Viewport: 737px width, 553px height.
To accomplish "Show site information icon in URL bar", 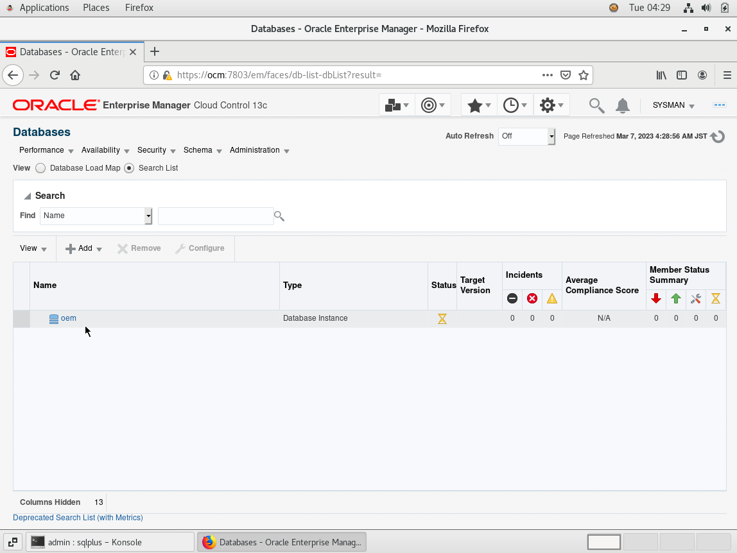I will click(x=153, y=75).
